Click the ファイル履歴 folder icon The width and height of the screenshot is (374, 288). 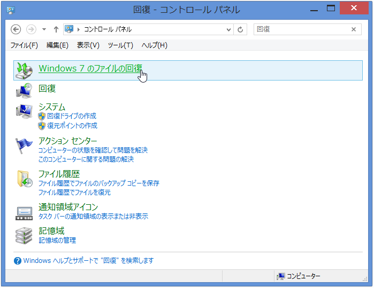pyautogui.click(x=25, y=179)
